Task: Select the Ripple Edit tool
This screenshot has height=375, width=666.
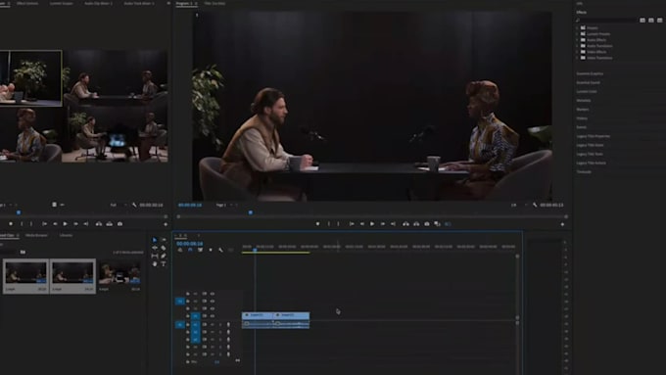Action: point(155,248)
